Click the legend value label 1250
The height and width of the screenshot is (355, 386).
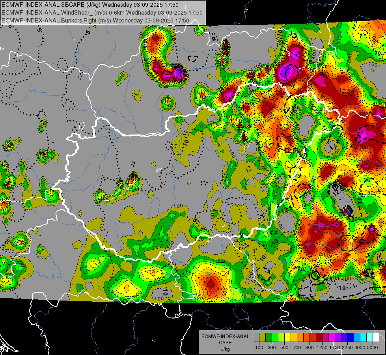[322, 348]
